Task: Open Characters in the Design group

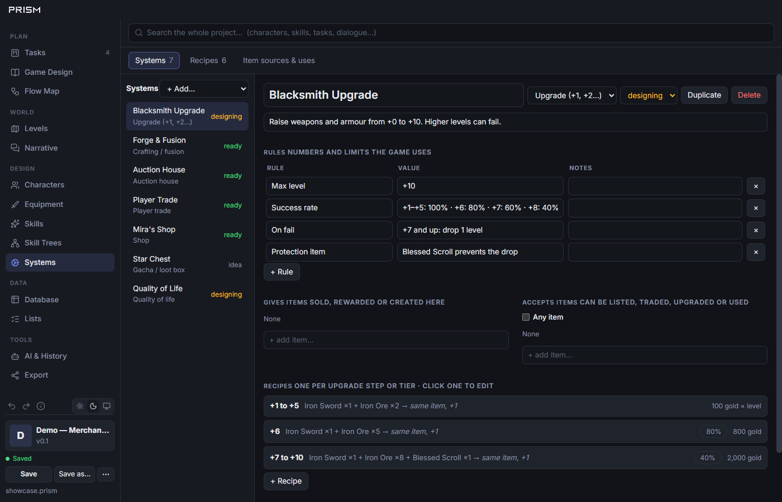Action: point(60,185)
